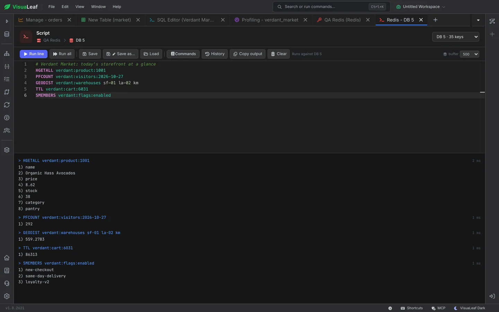Image resolution: width=499 pixels, height=312 pixels.
Task: Click the exit arrow icon at bottom right
Action: tap(492, 296)
